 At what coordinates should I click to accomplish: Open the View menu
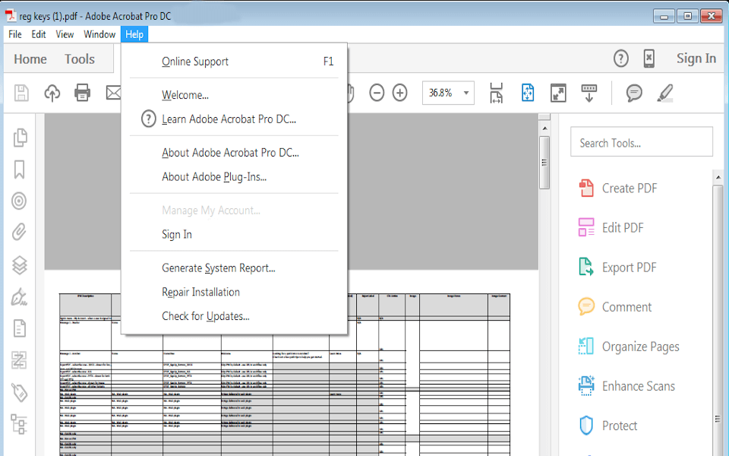point(65,34)
